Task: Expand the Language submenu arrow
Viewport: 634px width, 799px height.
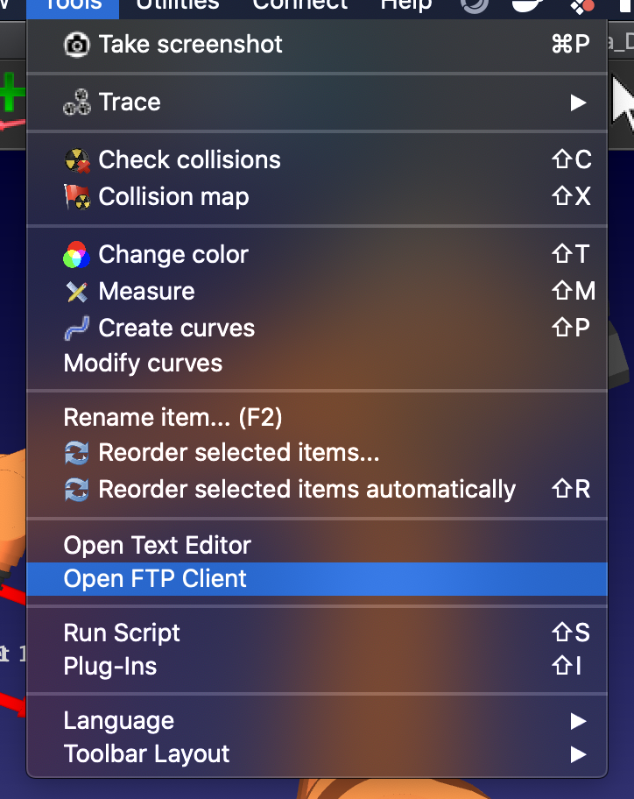Action: coord(578,721)
